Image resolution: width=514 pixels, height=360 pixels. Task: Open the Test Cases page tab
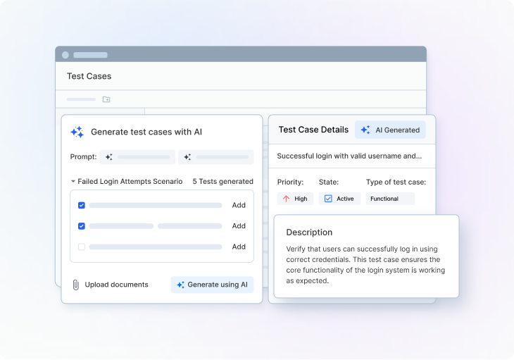pos(89,76)
